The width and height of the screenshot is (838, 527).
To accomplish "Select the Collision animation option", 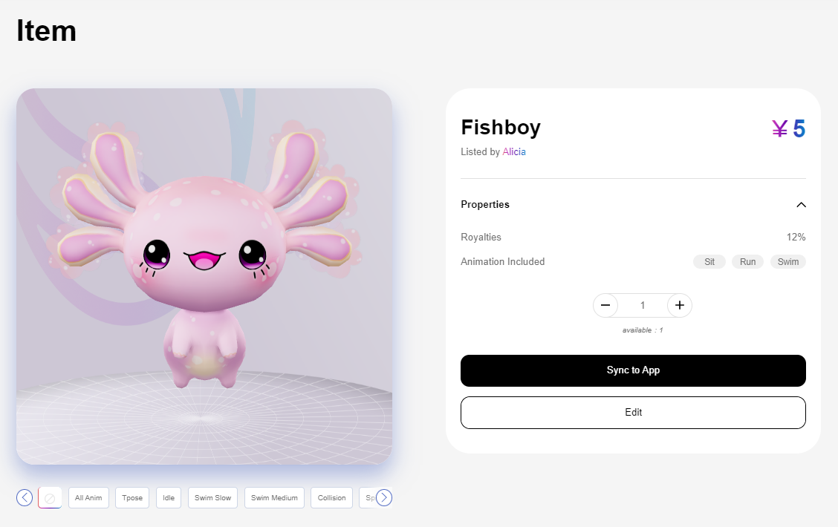I will [x=331, y=497].
